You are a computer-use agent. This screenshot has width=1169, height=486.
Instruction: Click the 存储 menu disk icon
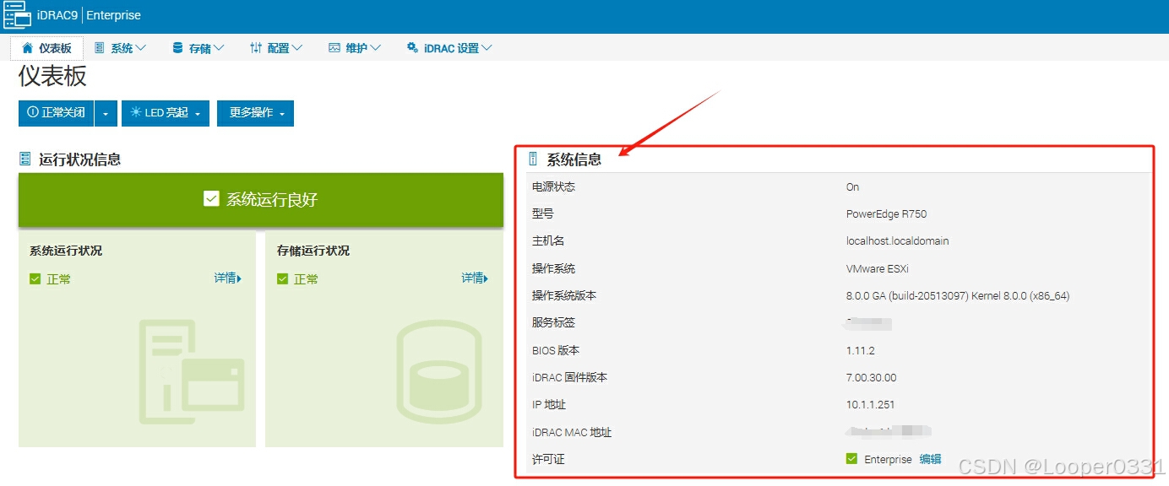tap(177, 48)
